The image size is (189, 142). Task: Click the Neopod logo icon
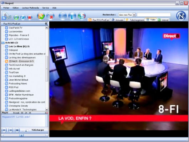(x=181, y=16)
